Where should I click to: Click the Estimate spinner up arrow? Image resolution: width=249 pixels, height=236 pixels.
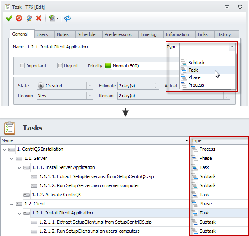click(155, 84)
